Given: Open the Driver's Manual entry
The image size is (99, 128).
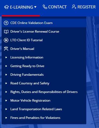Looking at the screenshot, I should click(22, 49).
